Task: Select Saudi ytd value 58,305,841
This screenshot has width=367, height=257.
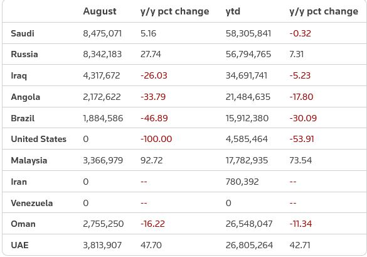Action: point(248,33)
